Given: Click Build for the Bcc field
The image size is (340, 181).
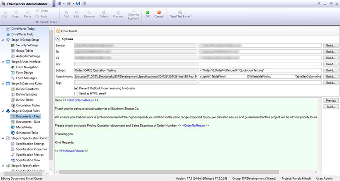Looking at the screenshot, I should 331,64.
